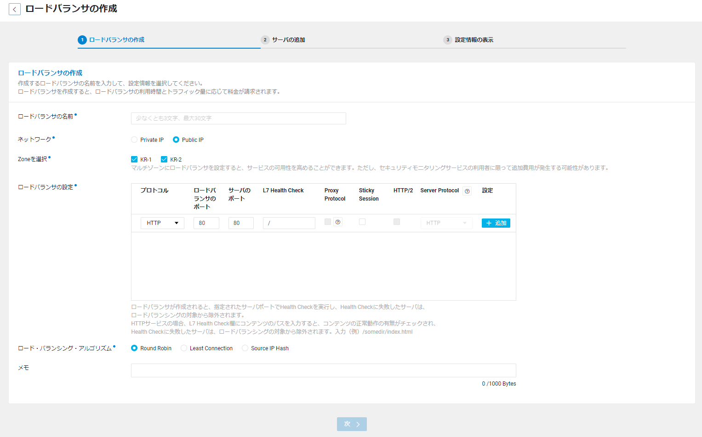This screenshot has width=702, height=437.
Task: Click the 次 next button
Action: 352,424
